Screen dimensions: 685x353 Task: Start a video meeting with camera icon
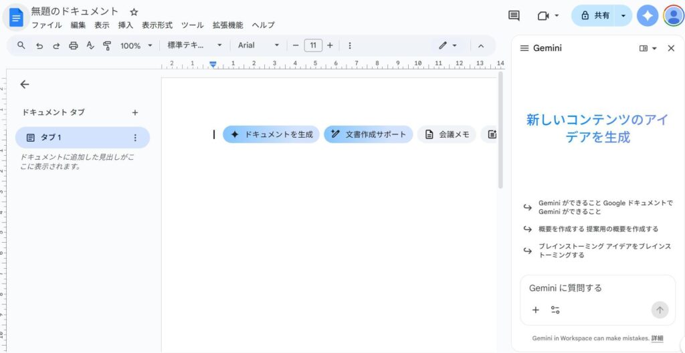pyautogui.click(x=543, y=16)
